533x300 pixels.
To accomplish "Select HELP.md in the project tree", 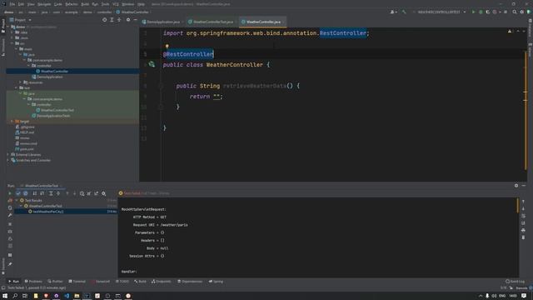I will tap(27, 132).
